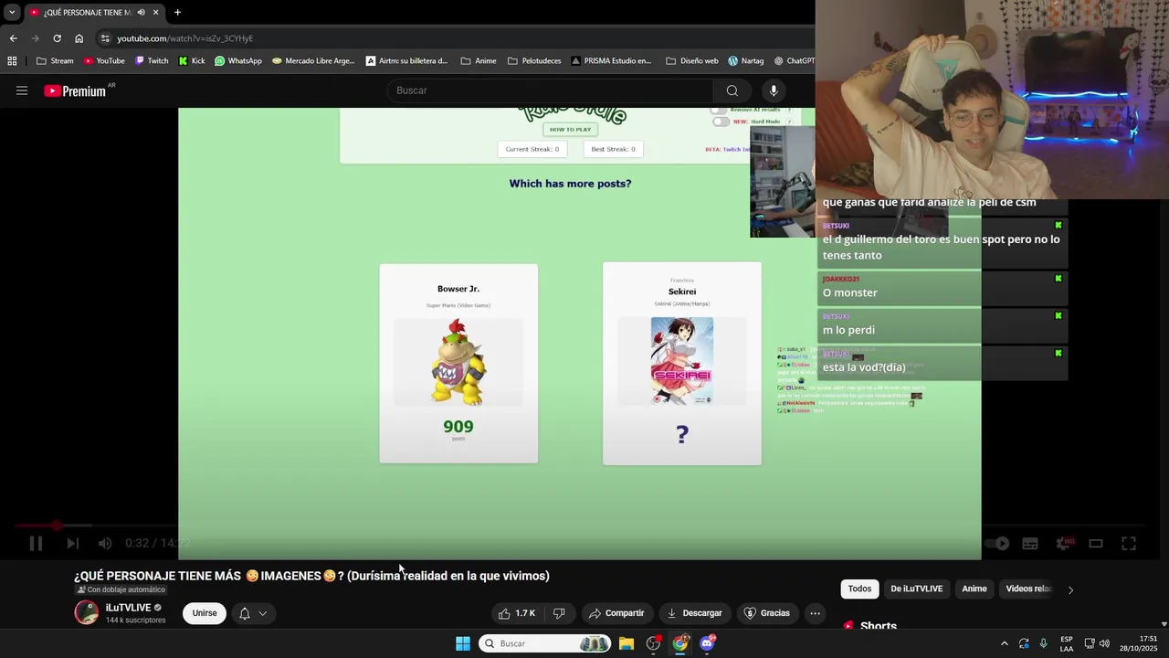Click the YouTube search magnifier button
1169x658 pixels.
coord(732,90)
